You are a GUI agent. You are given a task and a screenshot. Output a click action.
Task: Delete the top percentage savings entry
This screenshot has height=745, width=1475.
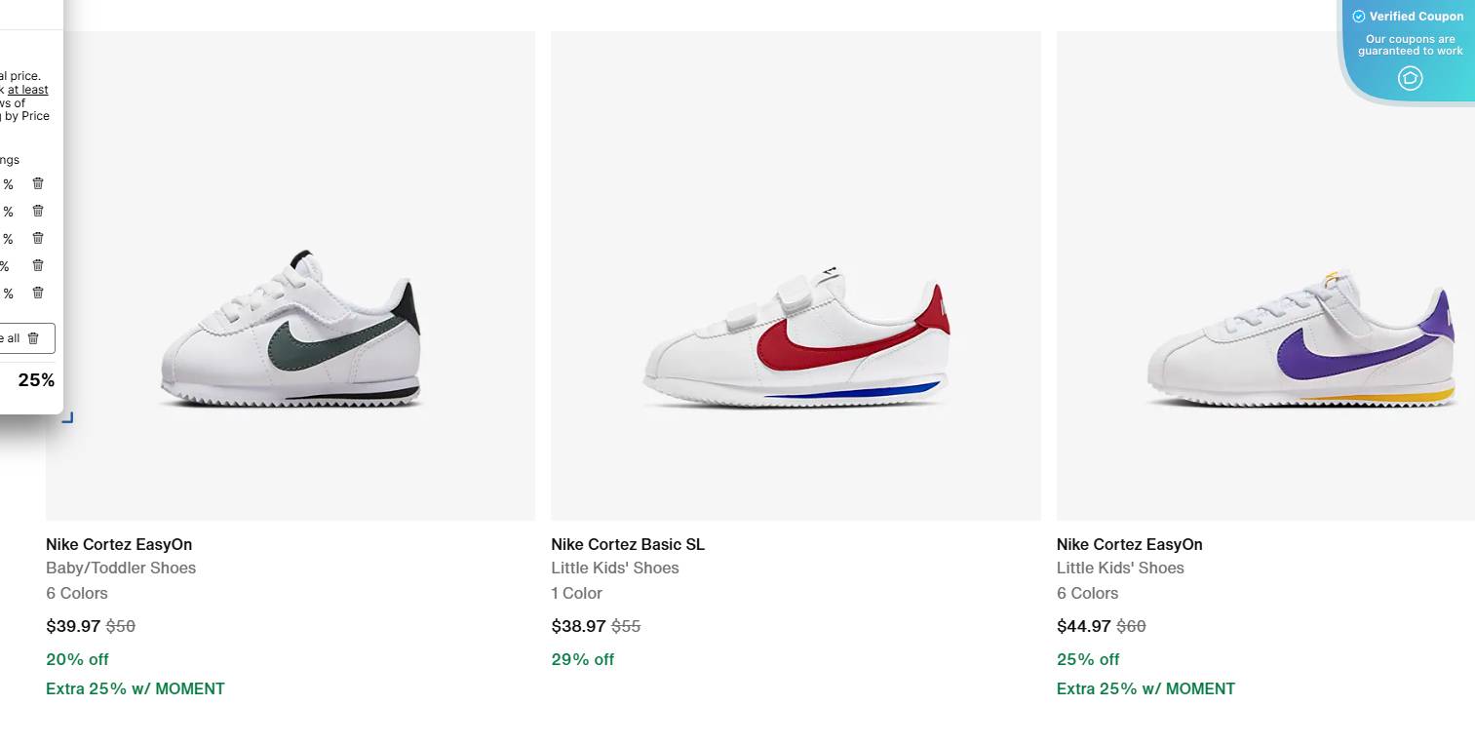tap(37, 183)
